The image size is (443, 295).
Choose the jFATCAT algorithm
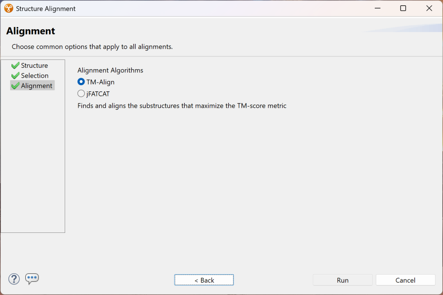(x=81, y=94)
